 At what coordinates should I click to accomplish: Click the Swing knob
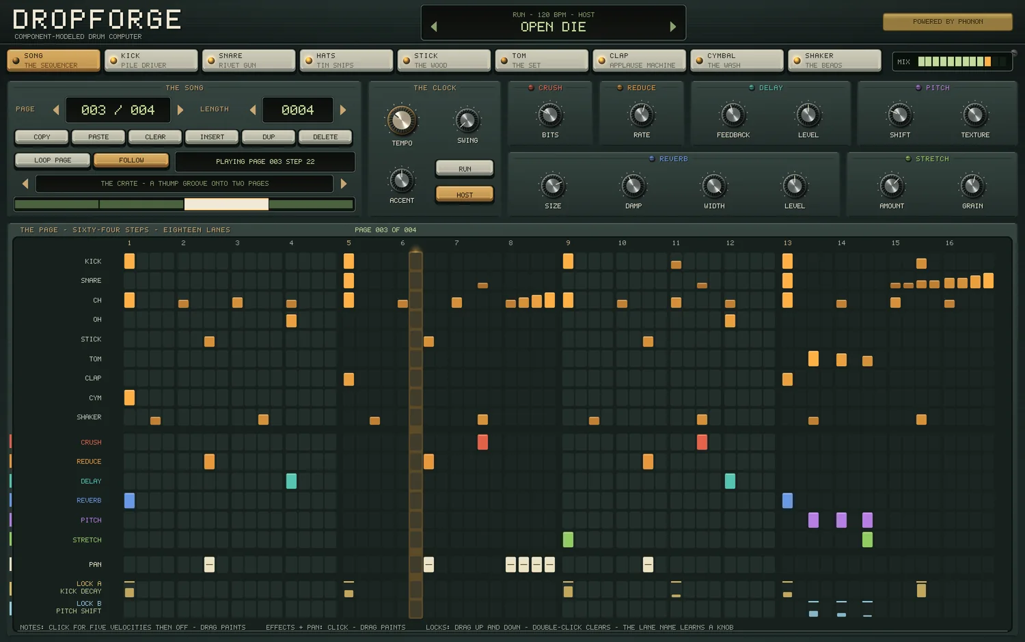(467, 121)
